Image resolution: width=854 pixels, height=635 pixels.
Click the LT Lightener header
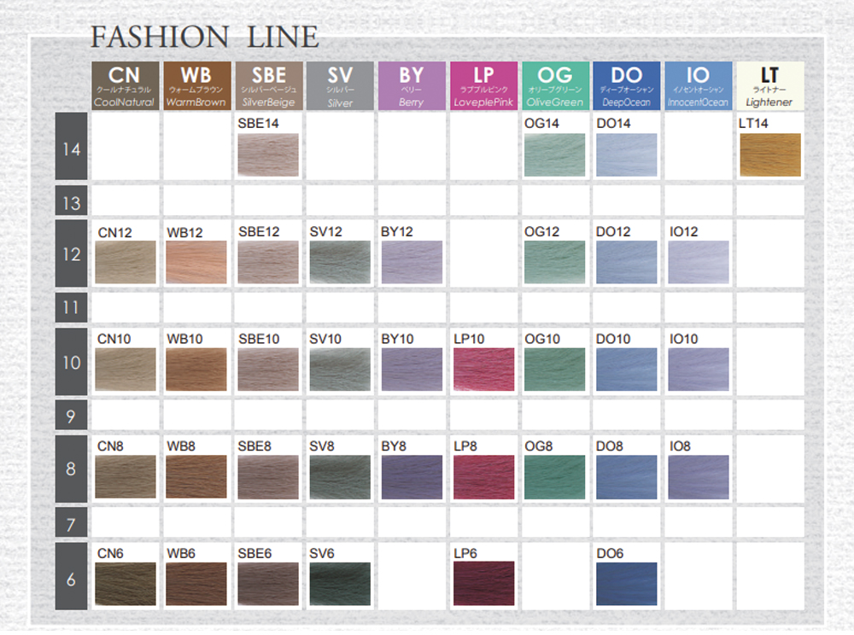(x=769, y=85)
